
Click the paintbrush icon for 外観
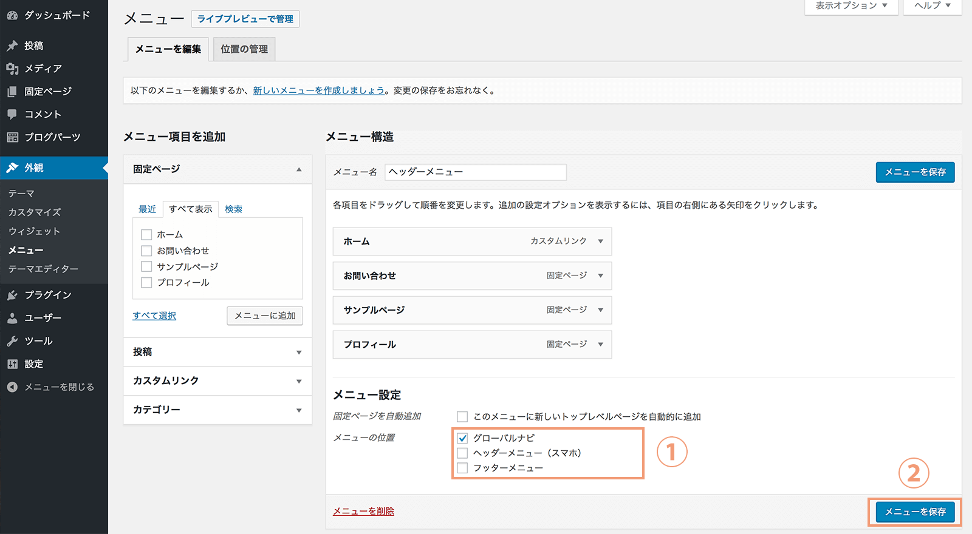[12, 167]
